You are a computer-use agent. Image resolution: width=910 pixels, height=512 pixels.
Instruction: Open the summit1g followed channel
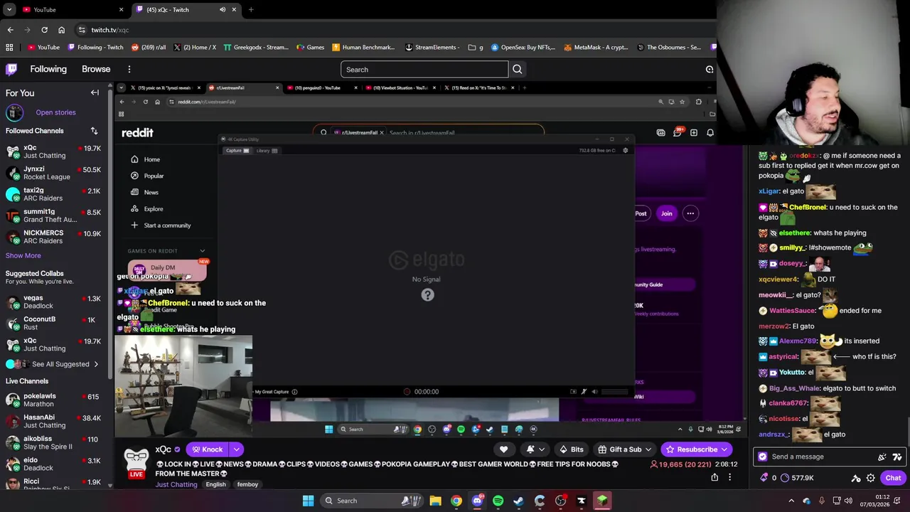click(x=54, y=215)
